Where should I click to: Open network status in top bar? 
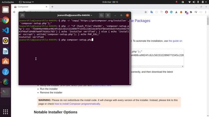[189, 2]
